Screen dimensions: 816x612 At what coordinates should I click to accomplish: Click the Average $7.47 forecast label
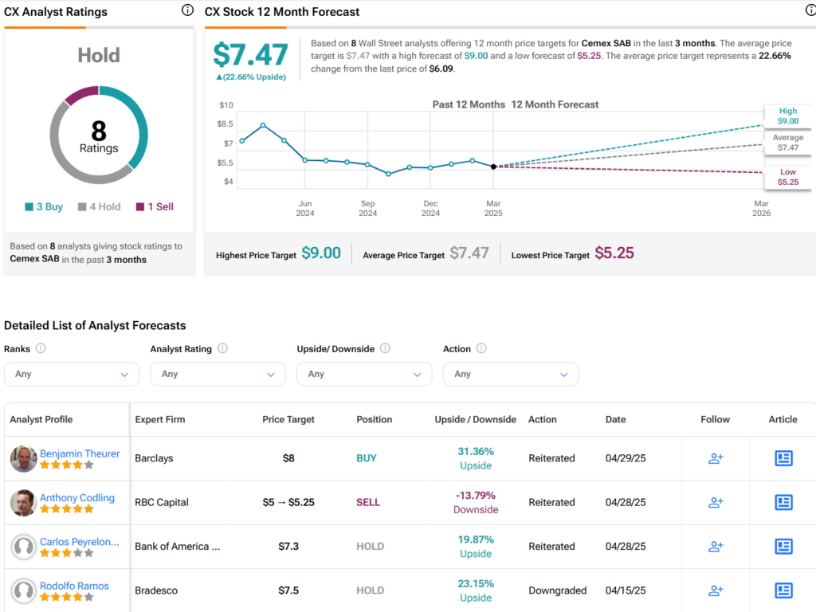[787, 142]
